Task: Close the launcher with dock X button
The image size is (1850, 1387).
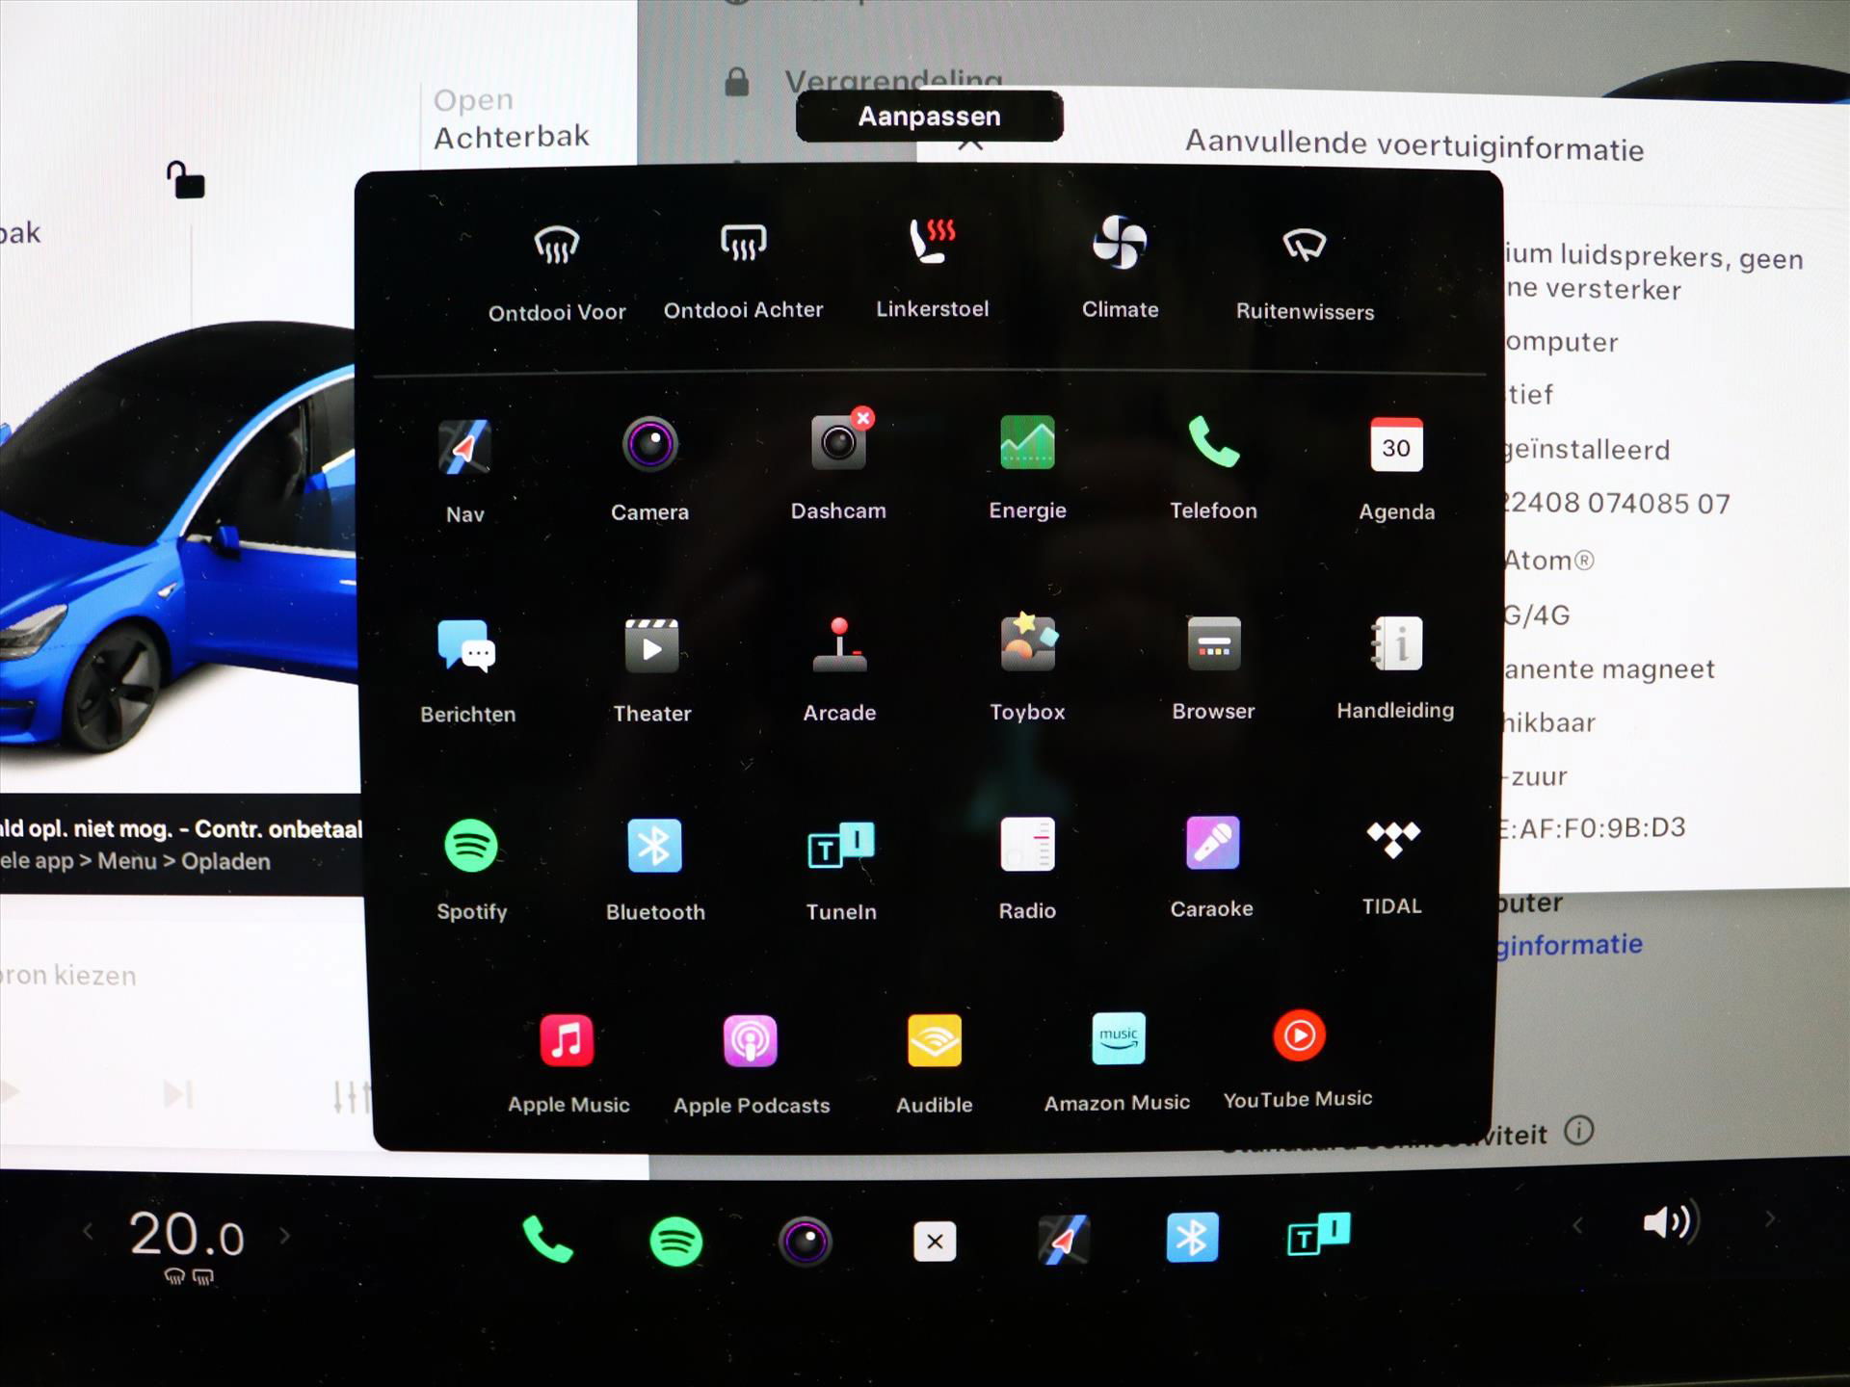Action: pos(935,1242)
